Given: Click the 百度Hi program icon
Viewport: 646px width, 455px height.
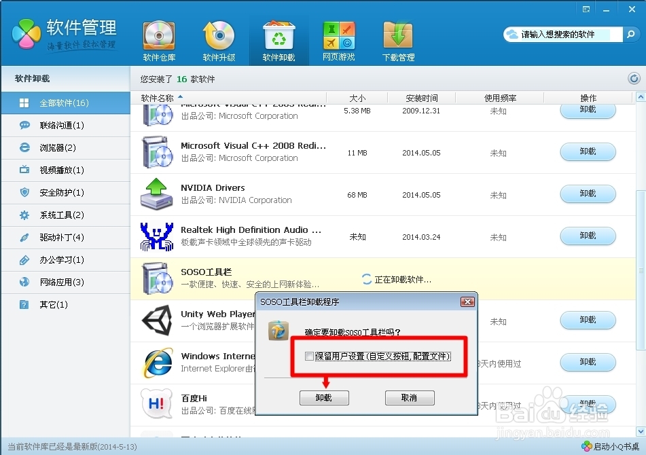Looking at the screenshot, I should tap(156, 404).
